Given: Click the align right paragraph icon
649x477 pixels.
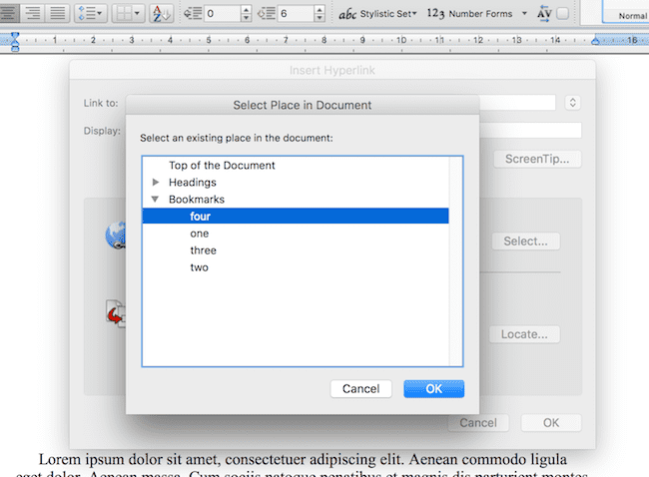Looking at the screenshot, I should [31, 13].
